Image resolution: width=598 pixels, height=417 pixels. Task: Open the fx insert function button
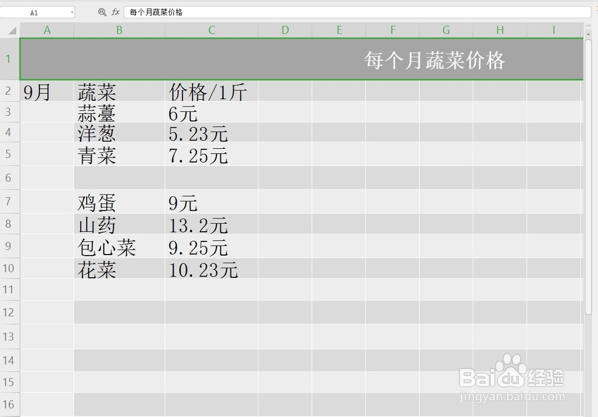[115, 12]
